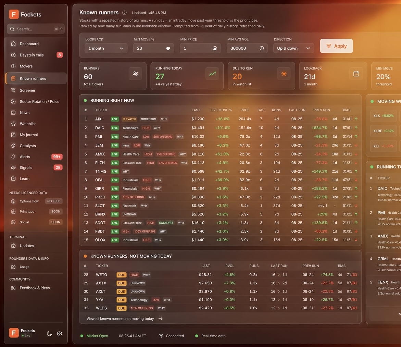Viewport: 401px width, 347px height.
Task: Click the Search box in sidebar
Action: pyautogui.click(x=36, y=29)
